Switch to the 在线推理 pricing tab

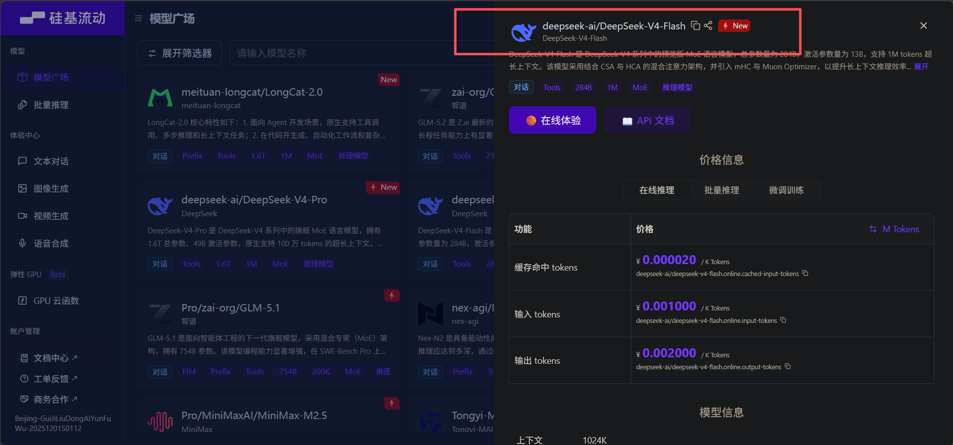[657, 190]
